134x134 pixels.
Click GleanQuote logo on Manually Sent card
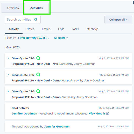(38, 74)
